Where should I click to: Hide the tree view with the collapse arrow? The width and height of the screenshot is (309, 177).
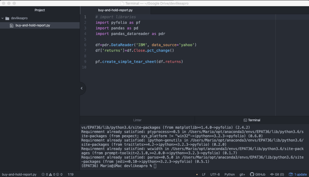(x=82, y=88)
